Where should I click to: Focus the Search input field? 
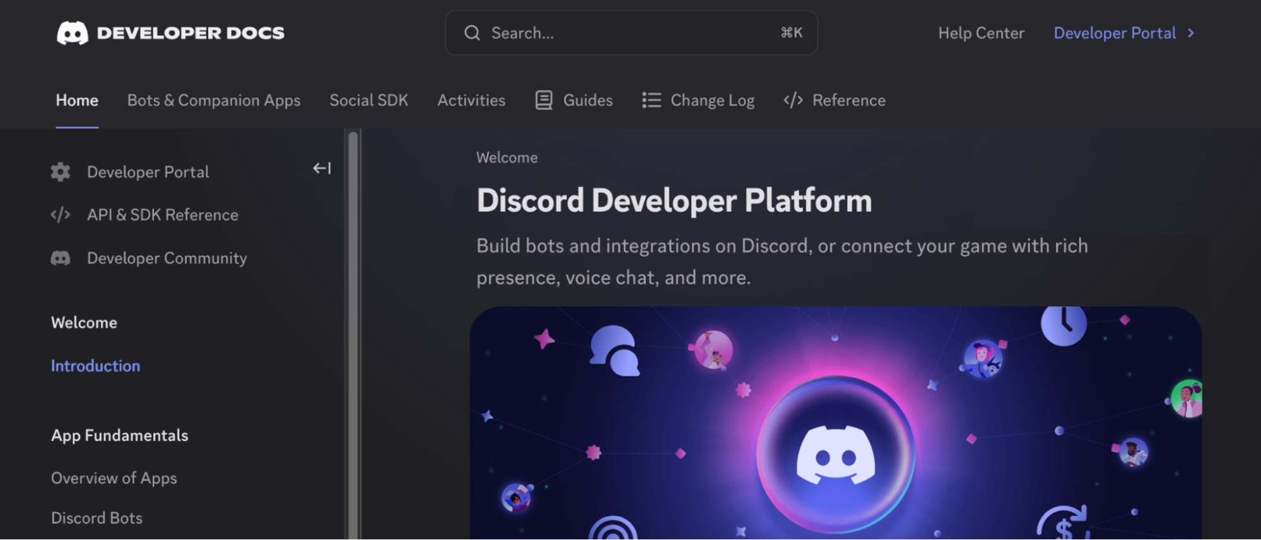[x=631, y=33]
